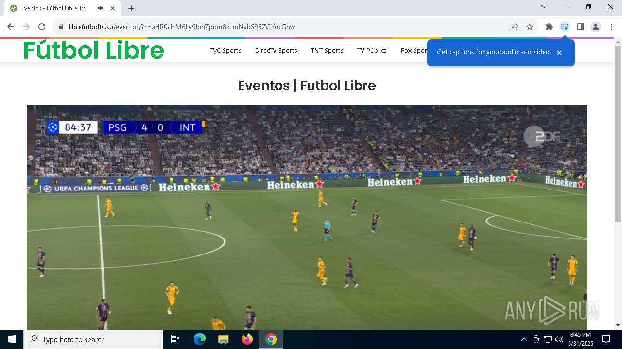Open the TNT Sports channel link
Viewport: 622px width, 349px height.
(x=327, y=50)
